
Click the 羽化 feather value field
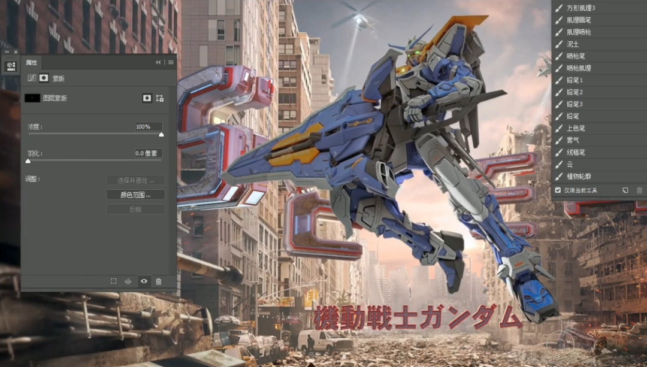(149, 153)
